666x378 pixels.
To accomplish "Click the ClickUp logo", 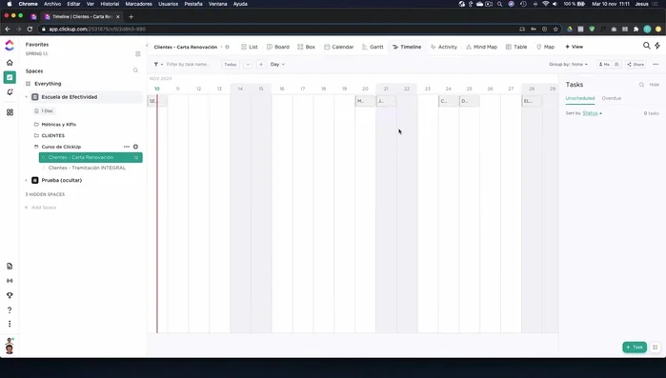I will [x=10, y=45].
